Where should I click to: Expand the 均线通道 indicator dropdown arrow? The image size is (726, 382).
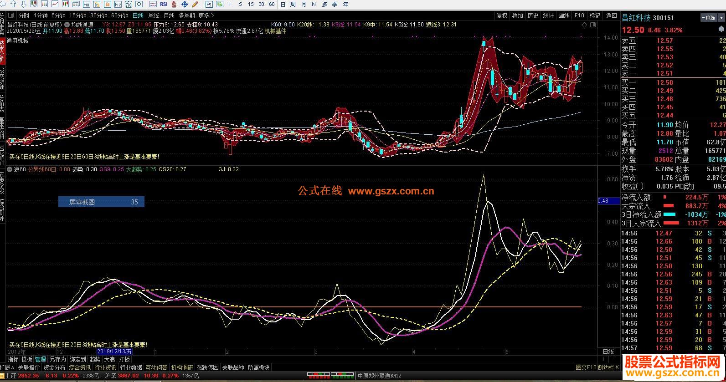(x=67, y=25)
